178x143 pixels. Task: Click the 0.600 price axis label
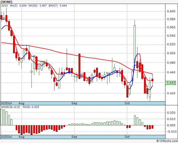pyautogui.click(x=171, y=11)
